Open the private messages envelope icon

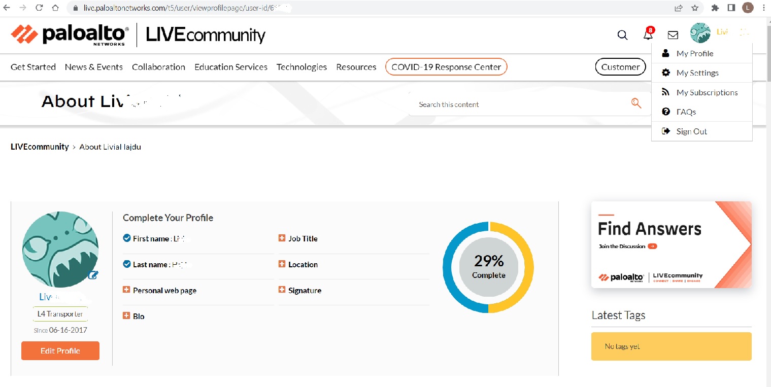tap(673, 35)
